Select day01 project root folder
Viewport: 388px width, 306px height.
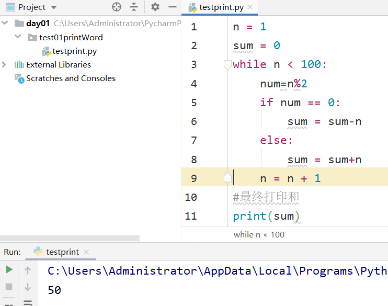(x=38, y=23)
